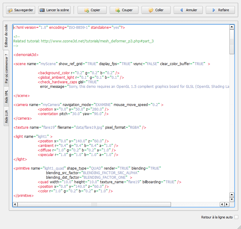Click the vertical scrollbar down arrow at bottom
The image size is (241, 229).
pos(232,200)
